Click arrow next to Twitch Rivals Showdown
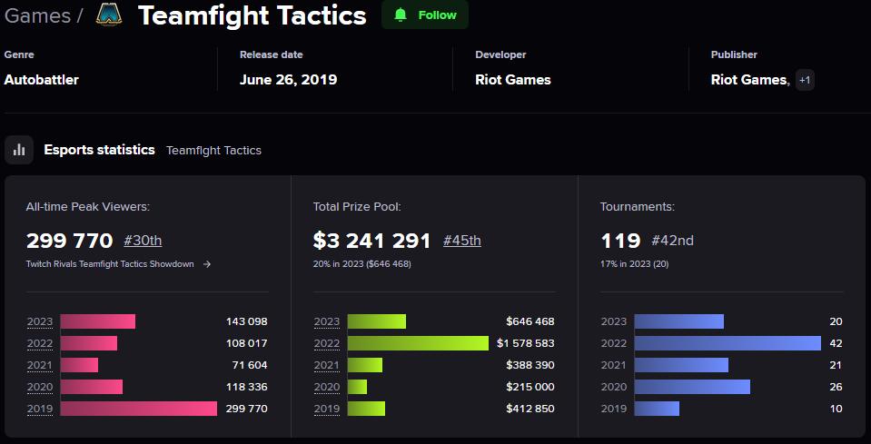The image size is (871, 444). coord(207,264)
